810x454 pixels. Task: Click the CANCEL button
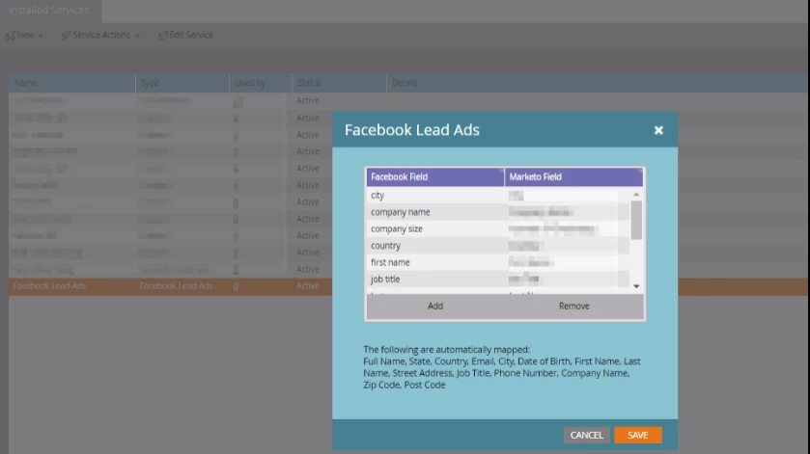(586, 435)
